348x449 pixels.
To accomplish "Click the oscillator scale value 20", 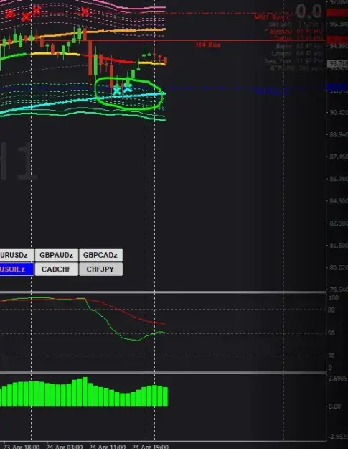I will tap(331, 356).
